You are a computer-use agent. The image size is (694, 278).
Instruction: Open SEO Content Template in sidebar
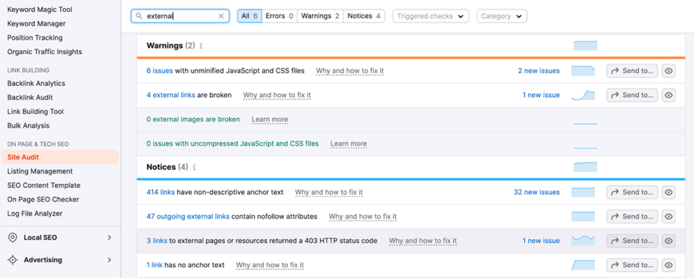pyautogui.click(x=44, y=185)
